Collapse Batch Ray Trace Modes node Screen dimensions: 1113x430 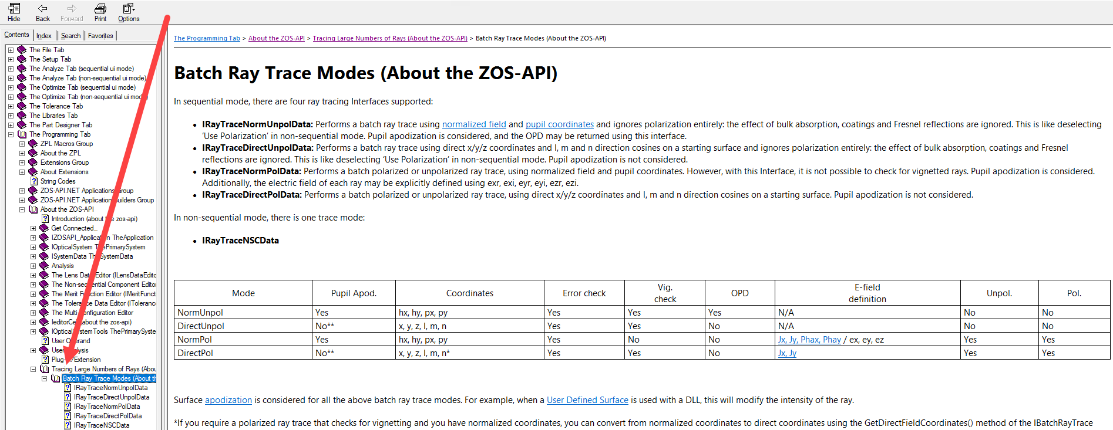44,378
